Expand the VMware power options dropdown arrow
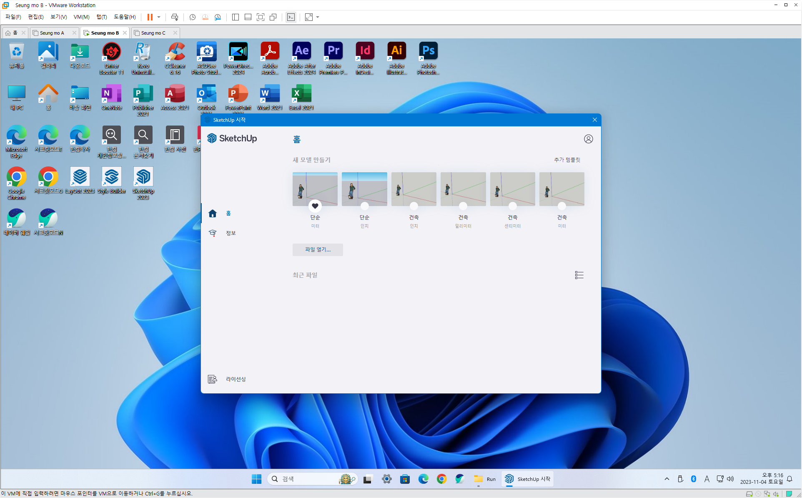The width and height of the screenshot is (802, 498). (159, 17)
